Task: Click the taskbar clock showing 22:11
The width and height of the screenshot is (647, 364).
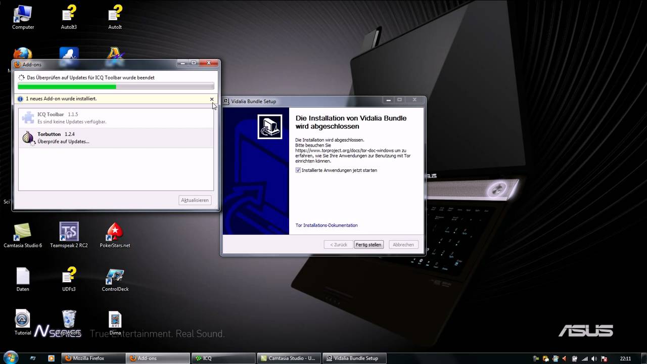Action: click(625, 358)
